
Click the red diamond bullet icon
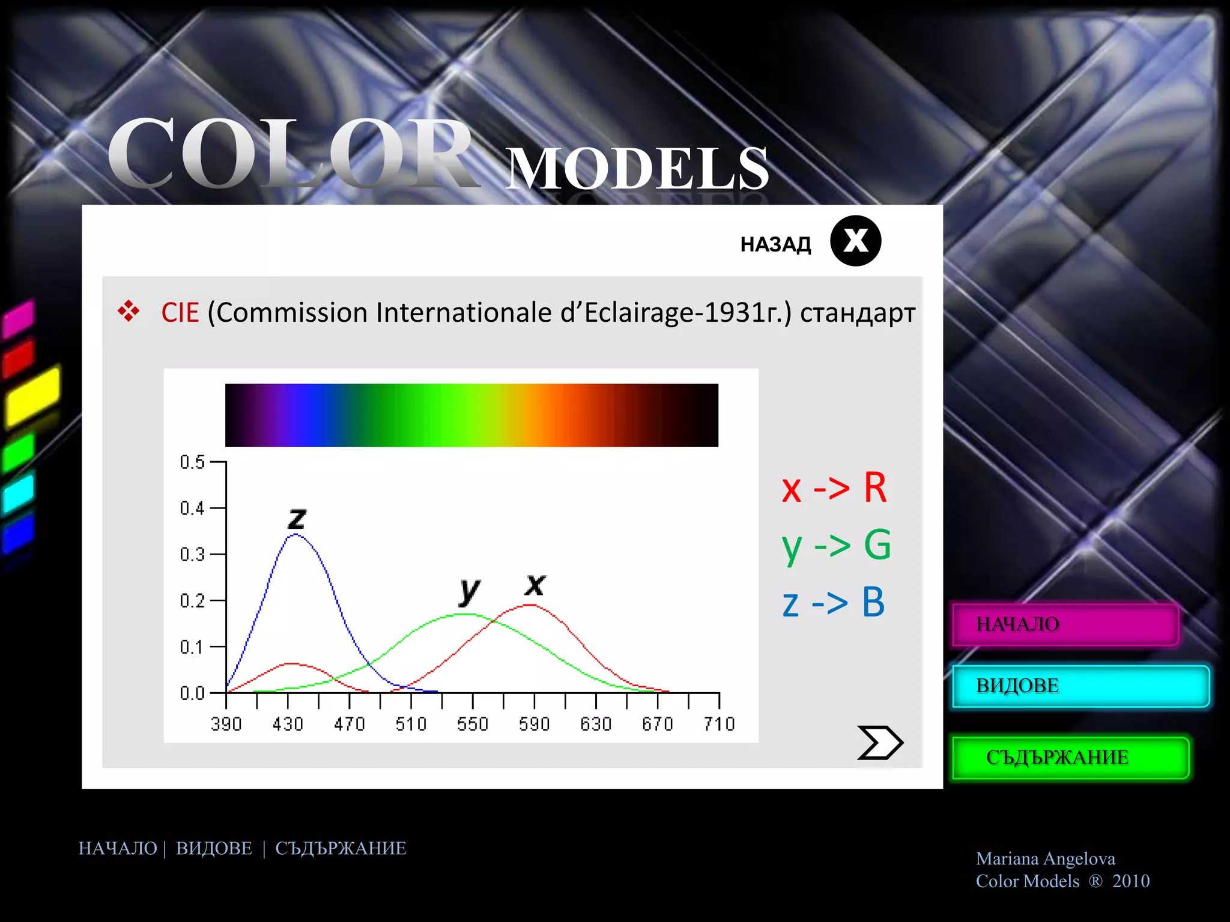[129, 312]
